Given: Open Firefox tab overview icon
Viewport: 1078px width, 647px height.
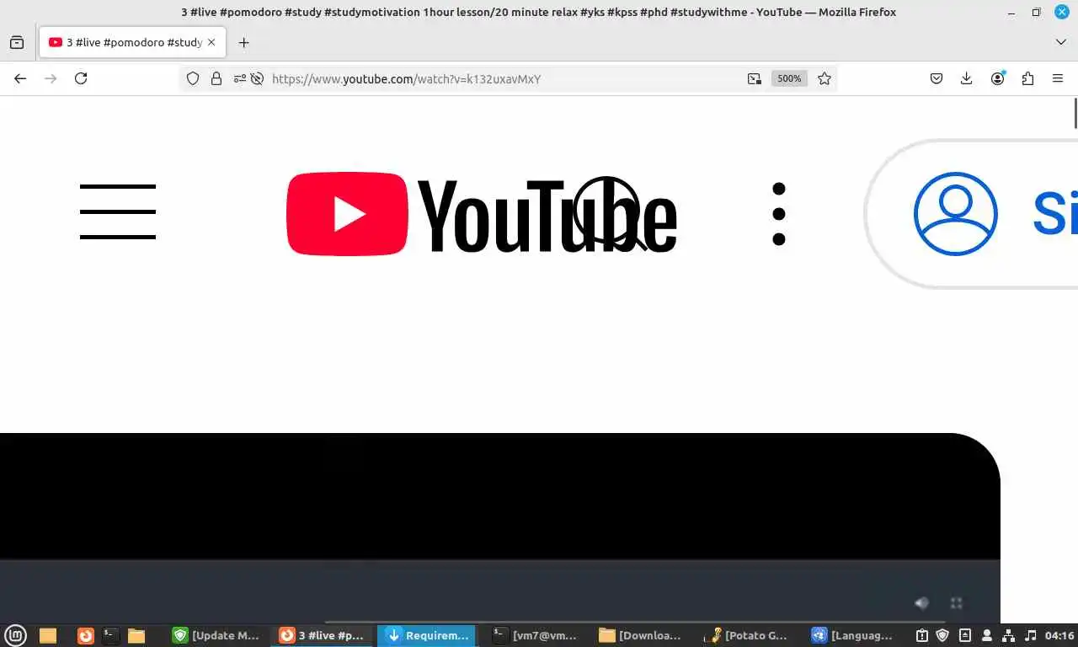Looking at the screenshot, I should click(x=16, y=42).
